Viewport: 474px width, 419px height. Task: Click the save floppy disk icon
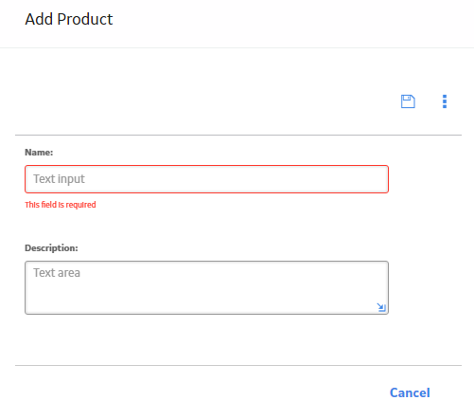tap(408, 101)
